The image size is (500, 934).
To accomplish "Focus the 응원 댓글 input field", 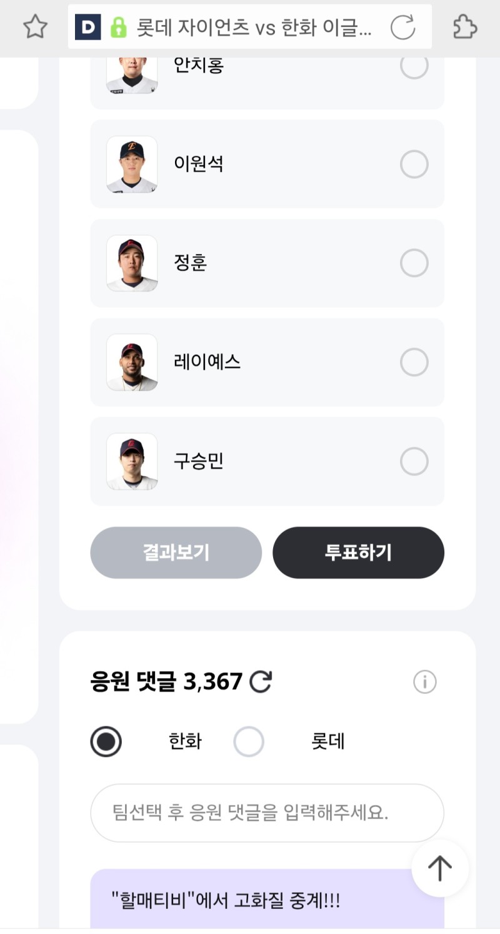I will 267,813.
